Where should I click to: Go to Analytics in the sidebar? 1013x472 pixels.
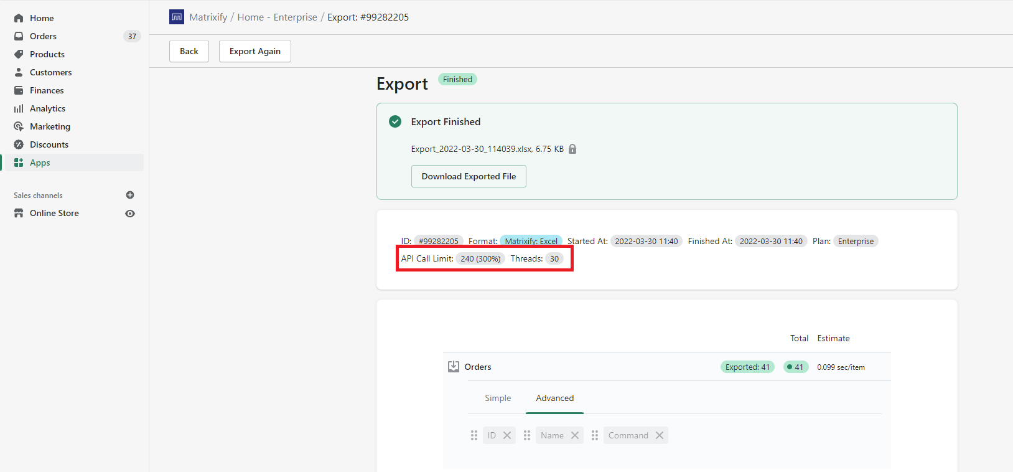47,108
